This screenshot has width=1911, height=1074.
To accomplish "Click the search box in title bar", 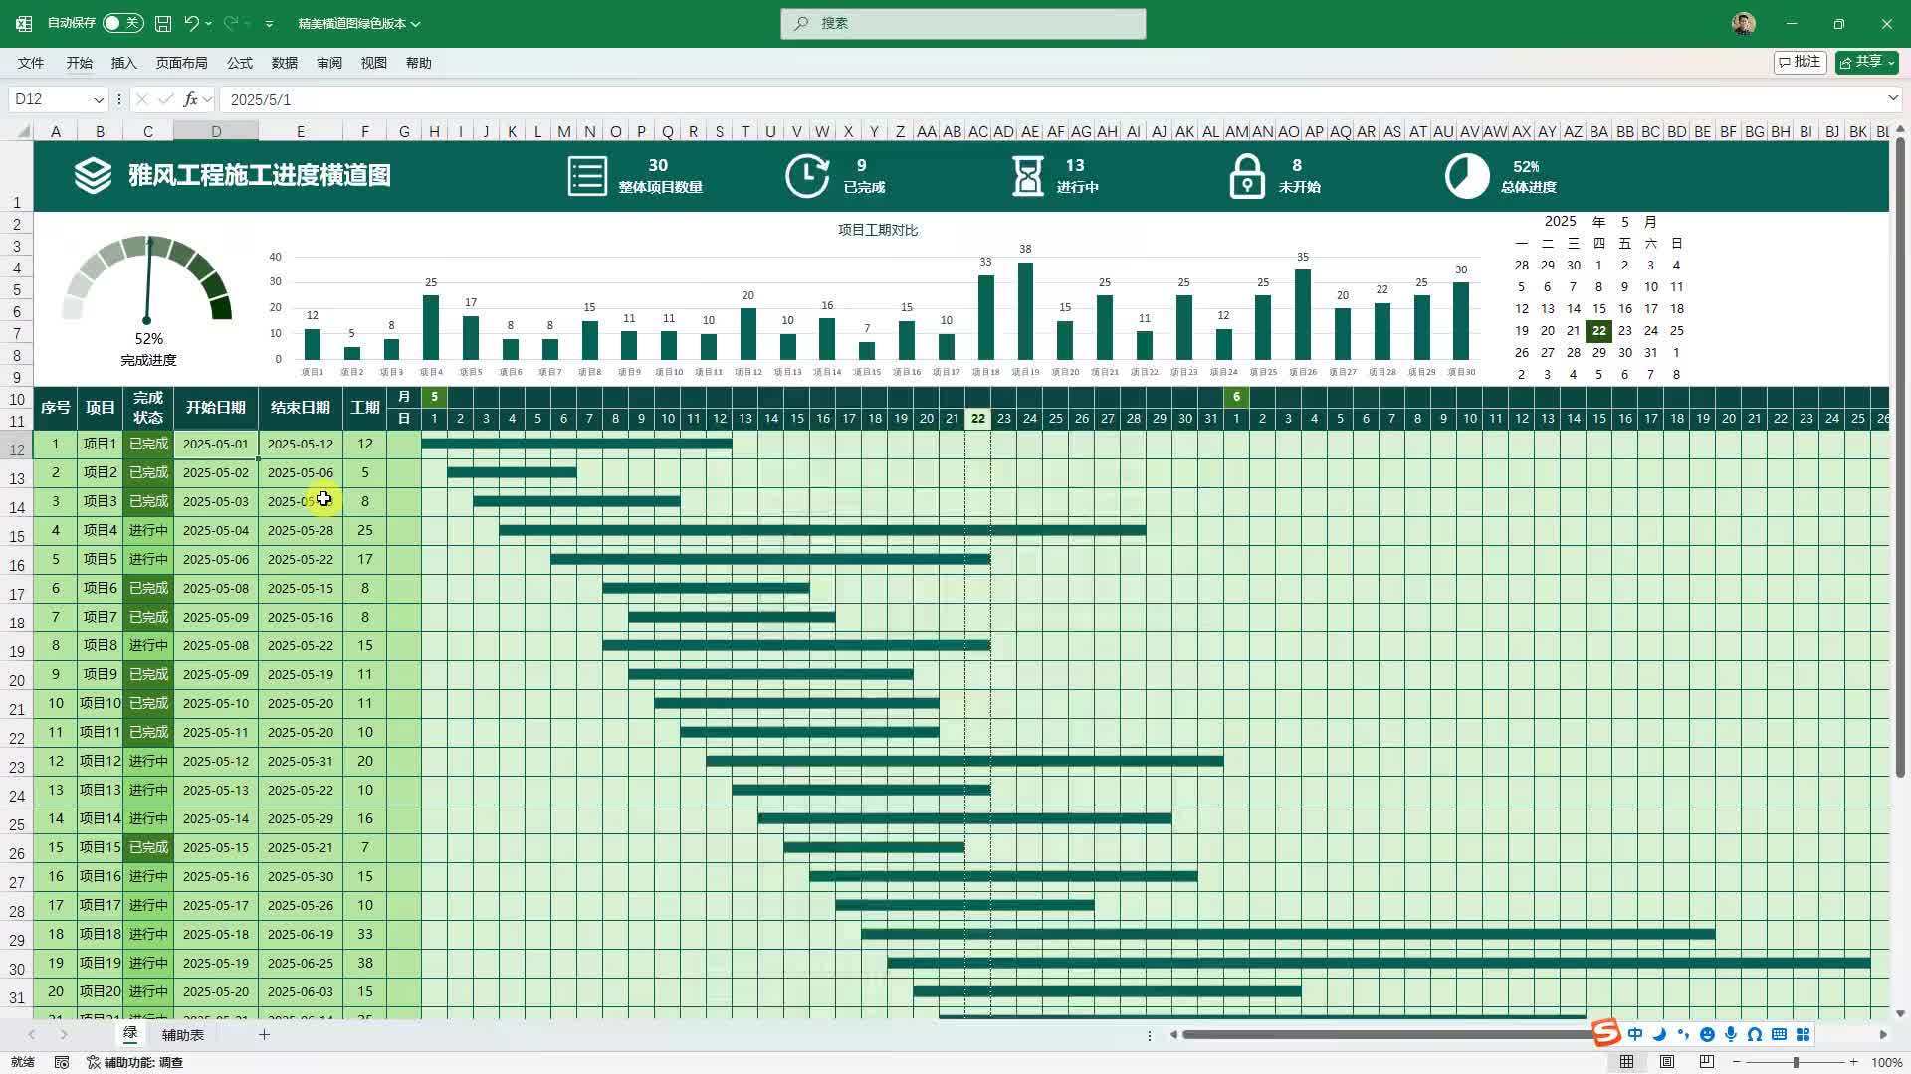I will tap(962, 23).
